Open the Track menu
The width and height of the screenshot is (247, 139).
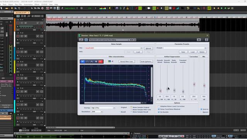4,4
